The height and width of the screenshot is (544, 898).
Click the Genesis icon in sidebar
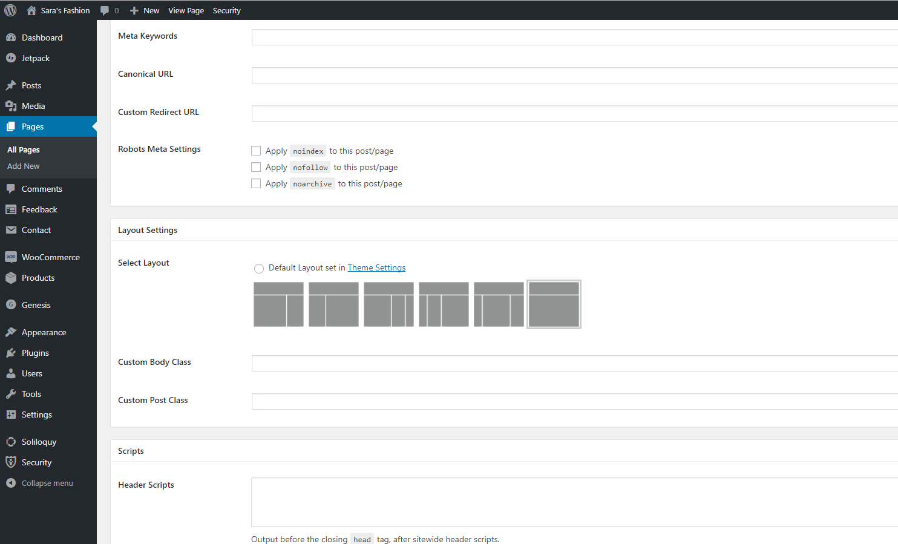[x=11, y=305]
